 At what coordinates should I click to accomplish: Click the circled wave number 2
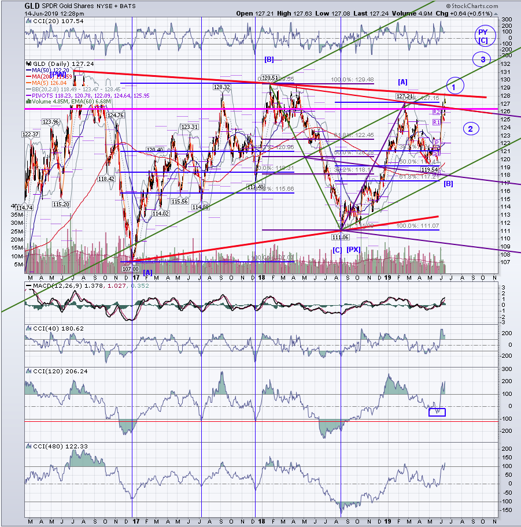[471, 128]
